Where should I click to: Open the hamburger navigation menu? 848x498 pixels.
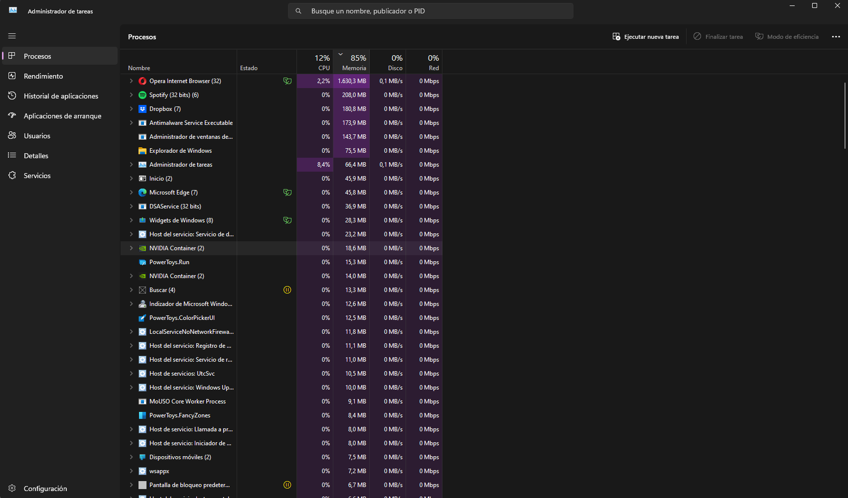[12, 36]
